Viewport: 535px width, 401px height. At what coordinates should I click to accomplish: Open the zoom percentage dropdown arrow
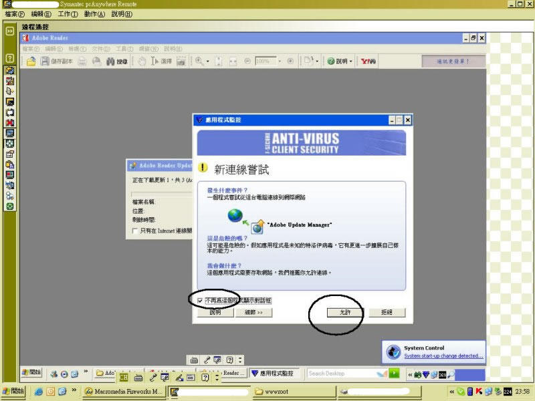(280, 61)
